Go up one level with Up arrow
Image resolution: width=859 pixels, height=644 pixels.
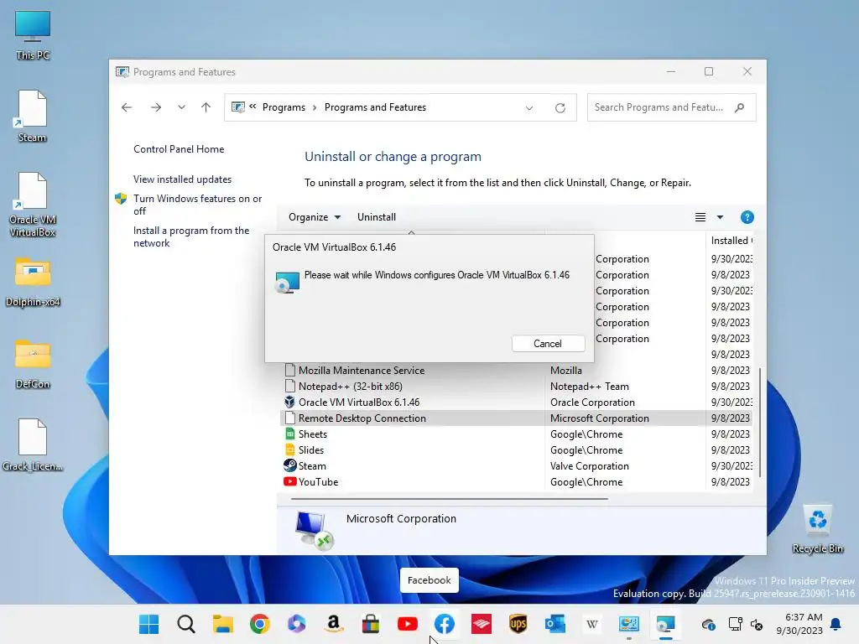coord(206,107)
